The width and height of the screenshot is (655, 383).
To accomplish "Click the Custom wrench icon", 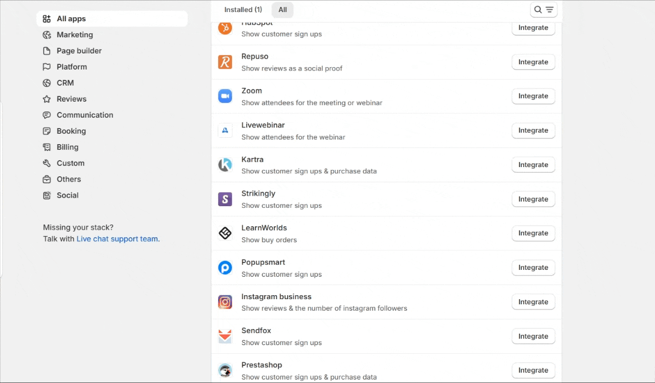I will pyautogui.click(x=47, y=163).
